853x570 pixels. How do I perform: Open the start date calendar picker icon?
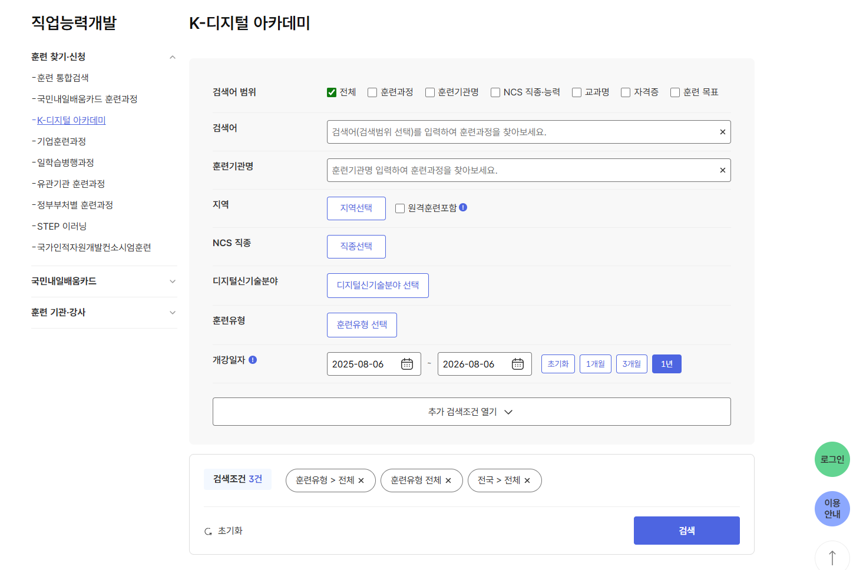[407, 364]
